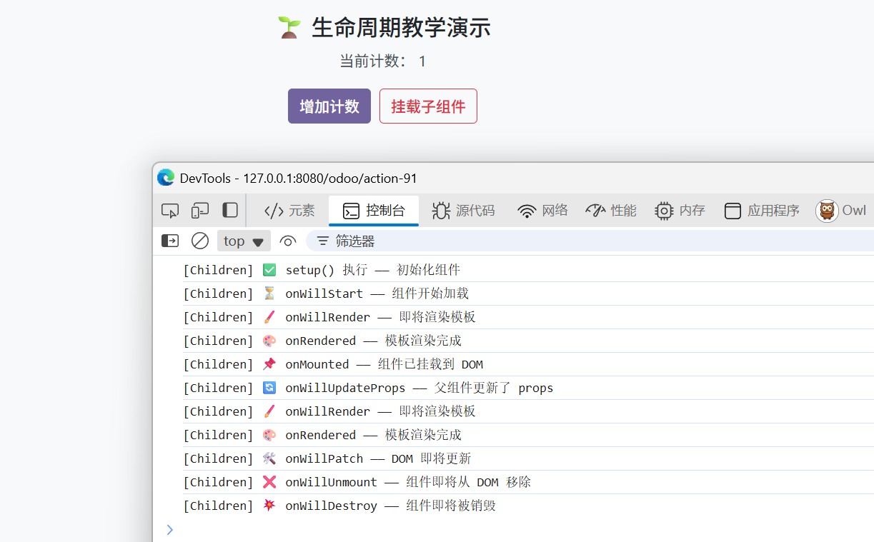Click the Edge icon in DevTools title bar
Viewport: 874px width, 542px height.
click(x=166, y=178)
